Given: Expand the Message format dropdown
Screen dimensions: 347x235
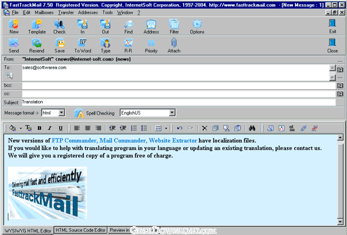Looking at the screenshot, I should (x=62, y=113).
